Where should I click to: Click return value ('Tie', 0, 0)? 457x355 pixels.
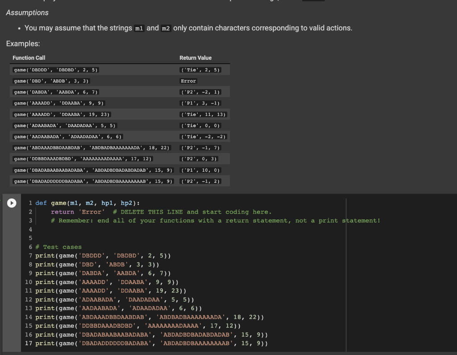[200, 125]
